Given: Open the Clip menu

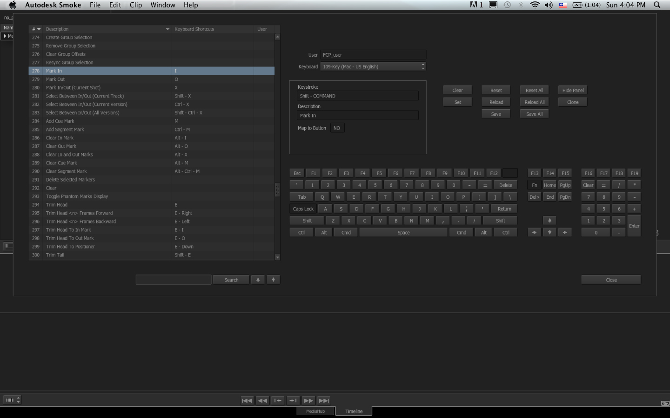Looking at the screenshot, I should tap(136, 5).
